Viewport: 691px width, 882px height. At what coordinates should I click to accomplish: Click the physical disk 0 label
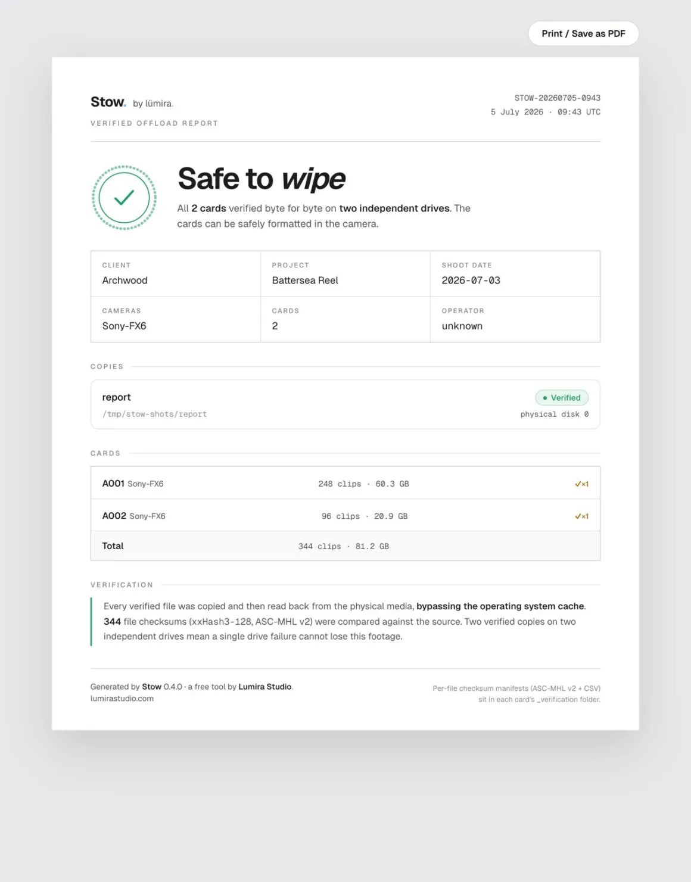click(x=555, y=414)
